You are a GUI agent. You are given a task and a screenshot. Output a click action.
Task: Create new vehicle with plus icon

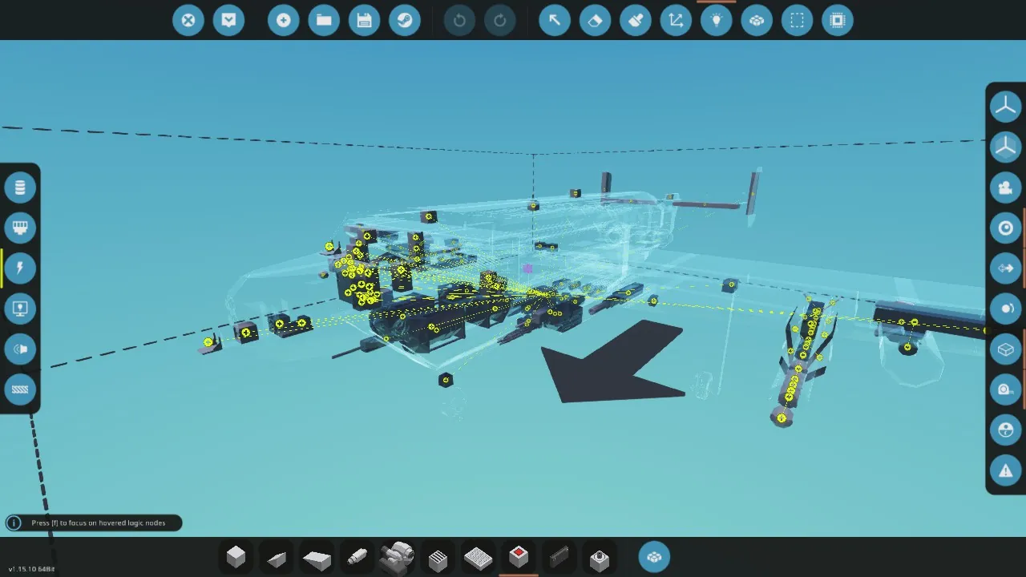coord(284,20)
